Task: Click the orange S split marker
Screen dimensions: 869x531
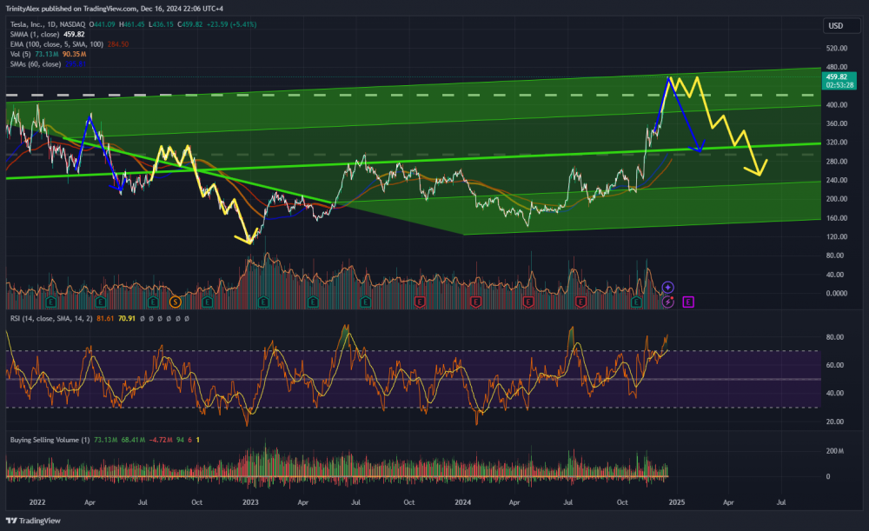Action: click(176, 302)
